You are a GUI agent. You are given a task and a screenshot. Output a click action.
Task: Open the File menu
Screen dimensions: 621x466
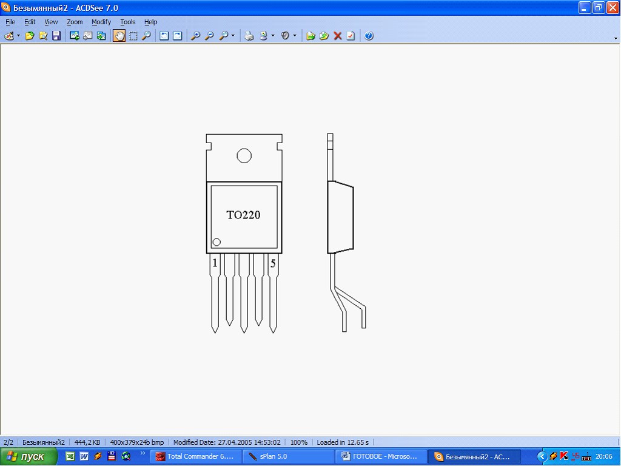[x=11, y=22]
